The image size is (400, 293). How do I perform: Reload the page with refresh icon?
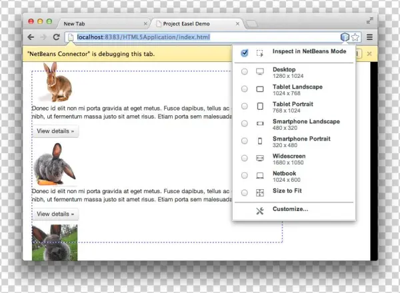click(57, 37)
